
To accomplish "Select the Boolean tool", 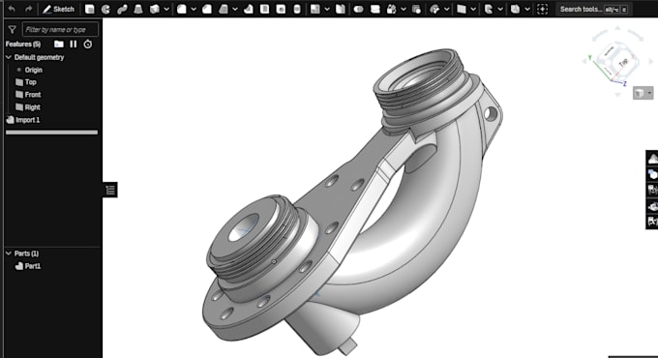I will tap(358, 9).
